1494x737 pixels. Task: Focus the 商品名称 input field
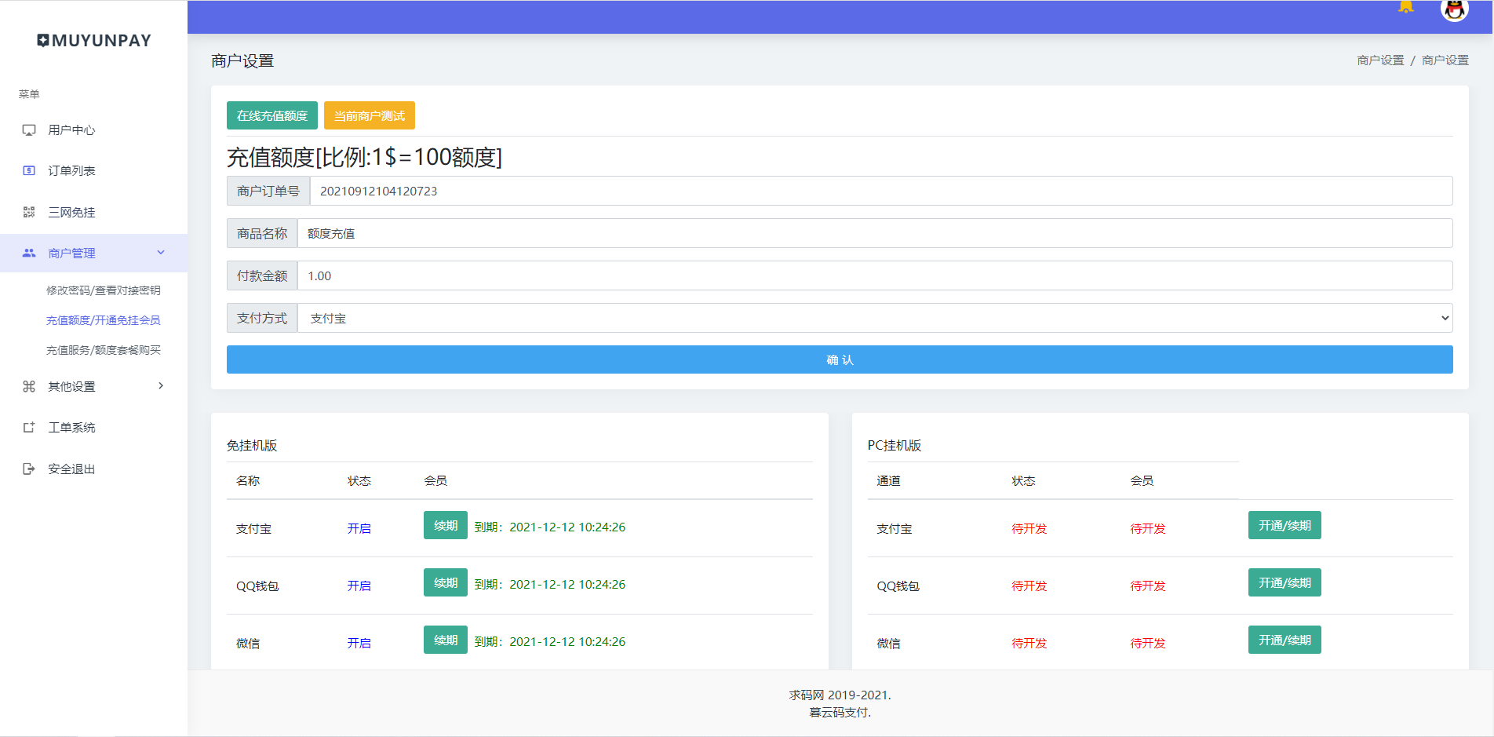pos(875,233)
